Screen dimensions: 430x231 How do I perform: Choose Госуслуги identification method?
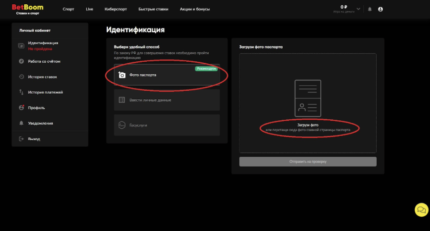tap(167, 125)
